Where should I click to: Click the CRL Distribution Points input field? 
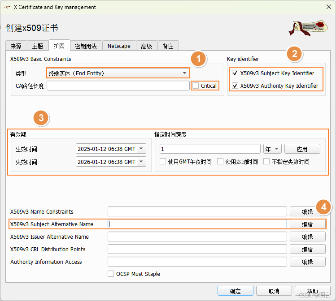[x=197, y=249]
